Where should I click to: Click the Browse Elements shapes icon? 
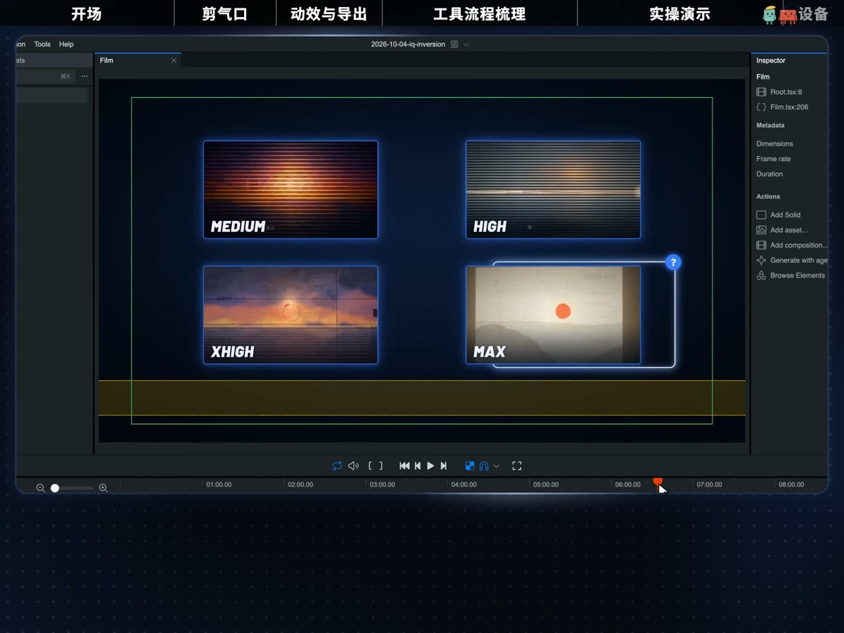[x=761, y=276]
